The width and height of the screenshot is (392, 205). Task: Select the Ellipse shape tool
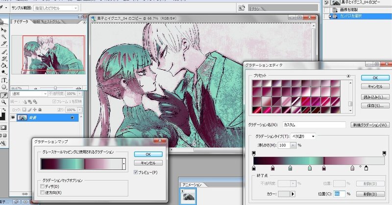coord(4,87)
